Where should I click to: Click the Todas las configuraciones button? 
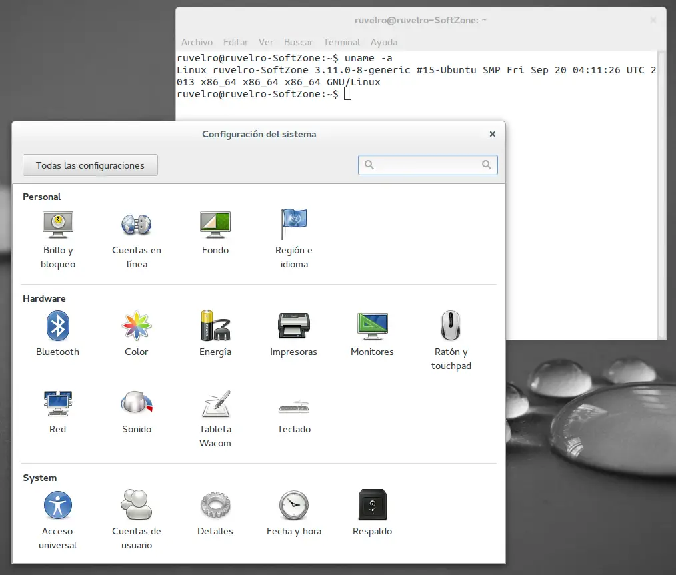90,165
